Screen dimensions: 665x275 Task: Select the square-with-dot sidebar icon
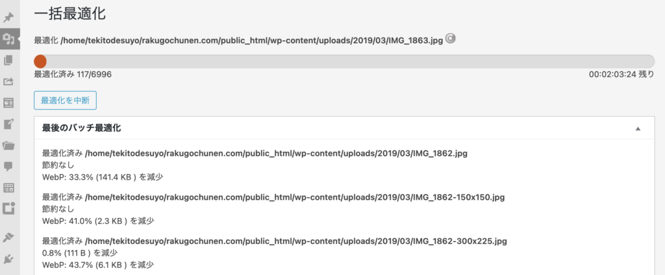(x=8, y=208)
